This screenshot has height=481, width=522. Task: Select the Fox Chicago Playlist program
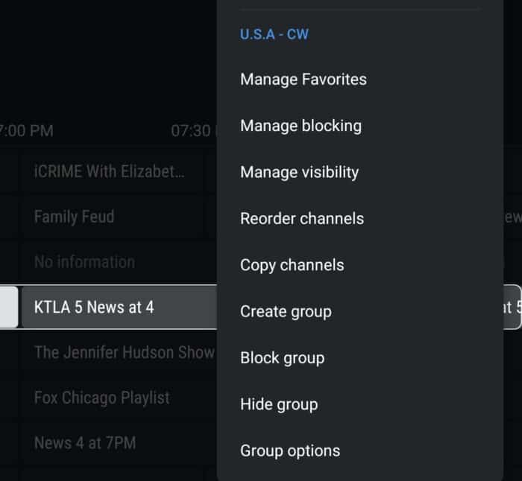pyautogui.click(x=101, y=398)
